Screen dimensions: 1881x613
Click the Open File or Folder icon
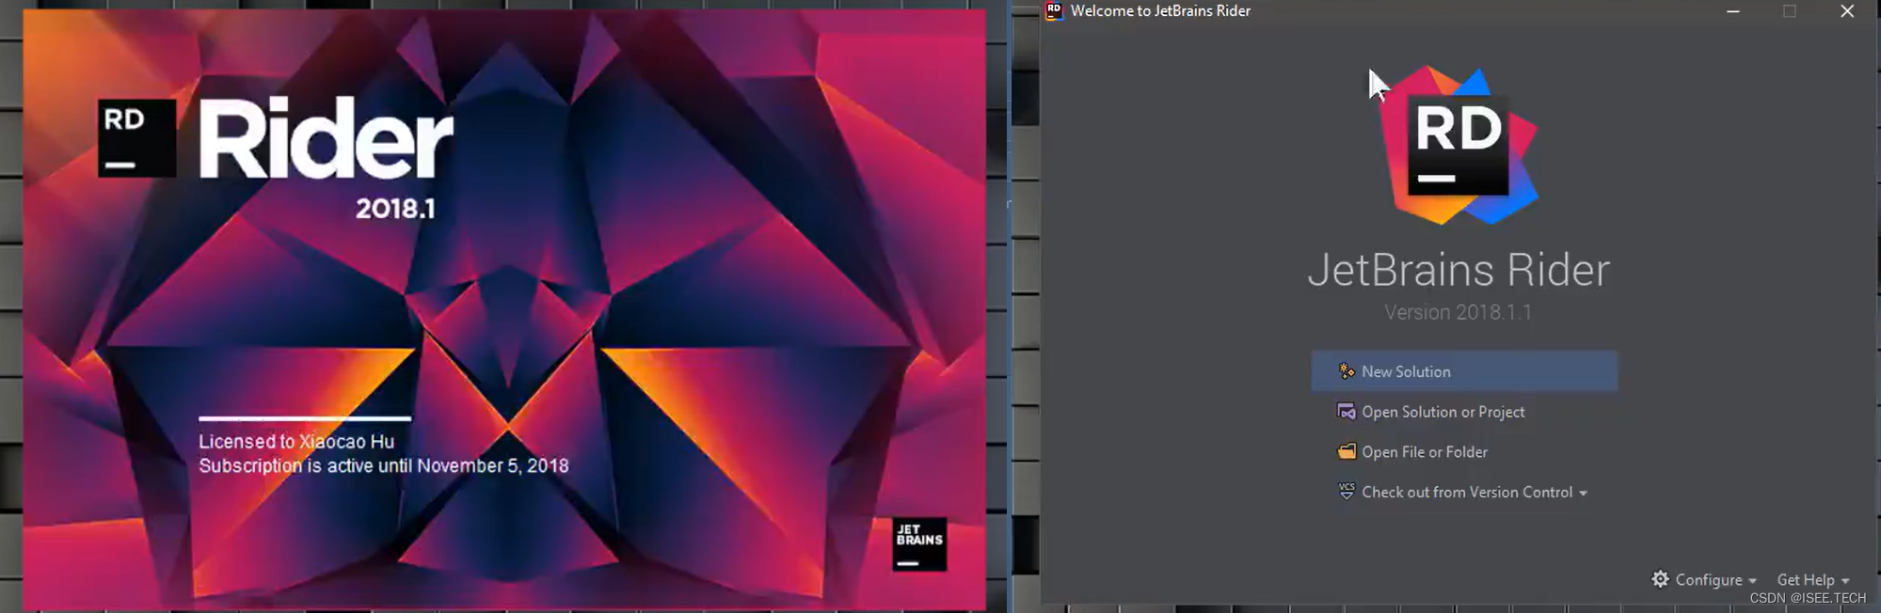pyautogui.click(x=1347, y=451)
